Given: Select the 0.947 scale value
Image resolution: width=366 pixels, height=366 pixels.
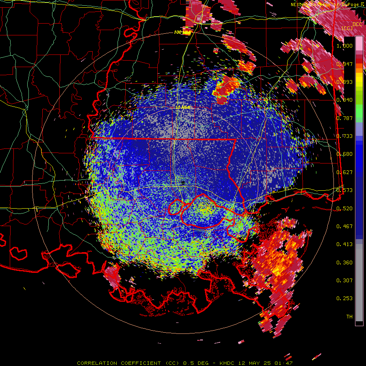Looking at the screenshot, I should (344, 64).
